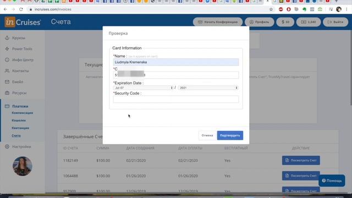Click the gear icon next to Настройки
The width and height of the screenshot is (352, 198).
click(7, 147)
